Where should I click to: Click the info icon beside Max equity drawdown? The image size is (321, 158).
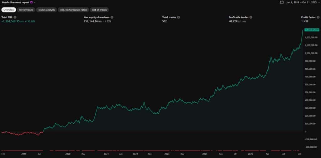click(112, 17)
